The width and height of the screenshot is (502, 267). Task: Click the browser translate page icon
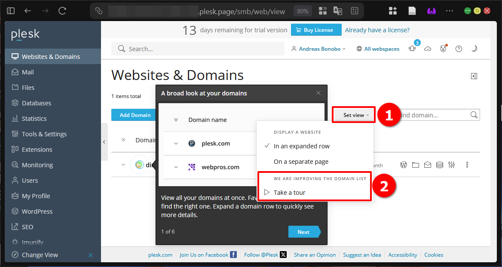[338, 11]
